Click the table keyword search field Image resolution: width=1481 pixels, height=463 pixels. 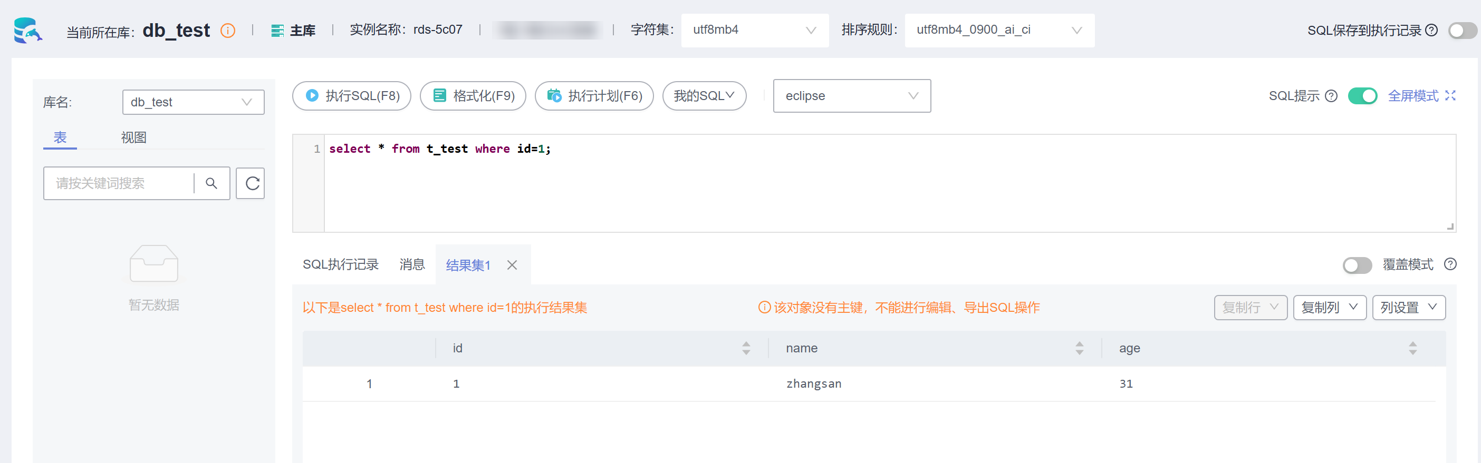pos(119,183)
